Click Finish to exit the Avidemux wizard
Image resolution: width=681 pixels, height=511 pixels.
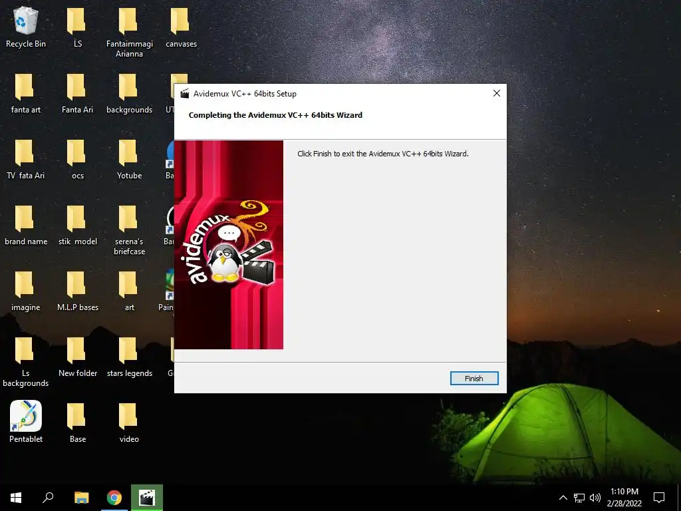(x=474, y=379)
